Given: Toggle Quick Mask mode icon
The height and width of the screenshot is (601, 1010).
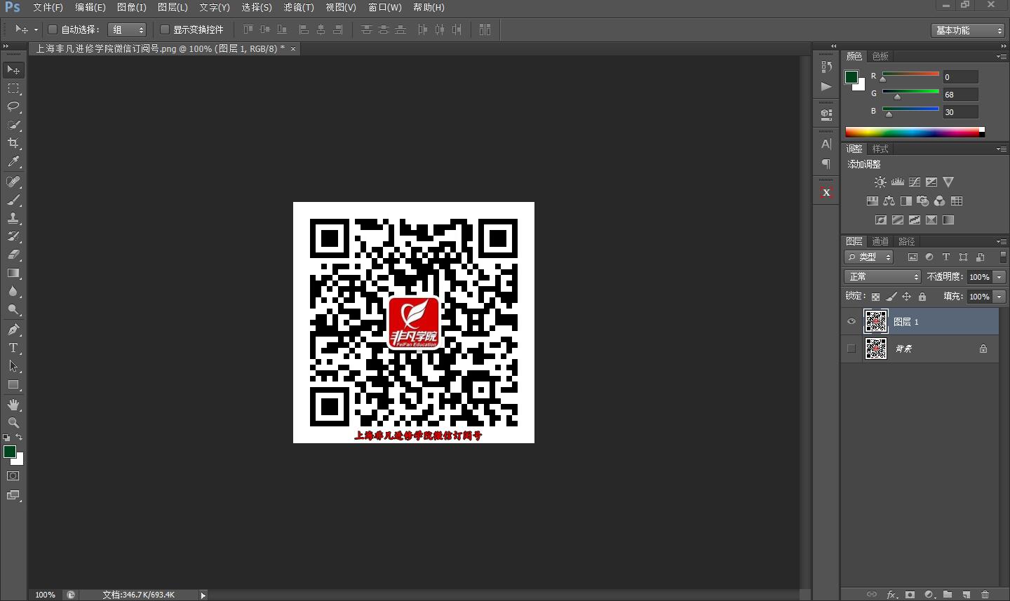Looking at the screenshot, I should (x=13, y=475).
